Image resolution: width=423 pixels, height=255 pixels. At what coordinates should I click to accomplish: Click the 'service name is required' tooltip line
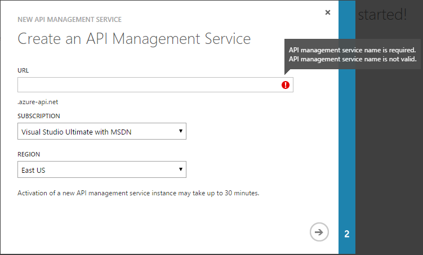click(x=351, y=50)
